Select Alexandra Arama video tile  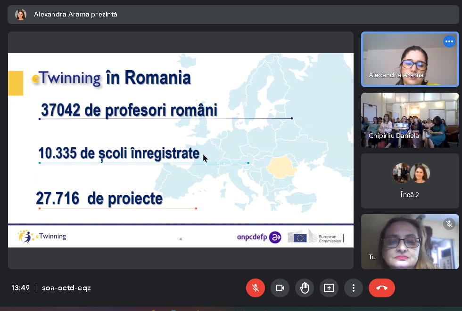click(410, 59)
